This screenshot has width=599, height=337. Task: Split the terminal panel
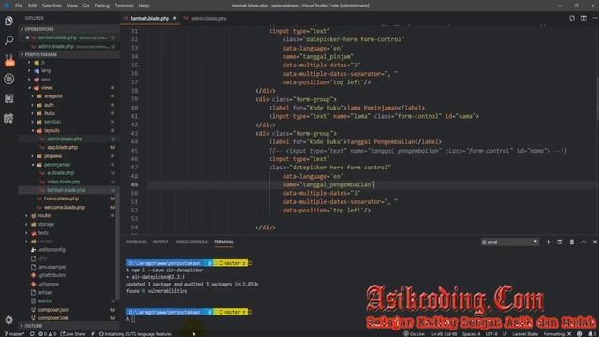click(x=560, y=242)
